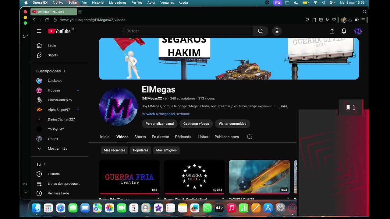Click the YouTube logo
The image size is (390, 219).
[59, 31]
